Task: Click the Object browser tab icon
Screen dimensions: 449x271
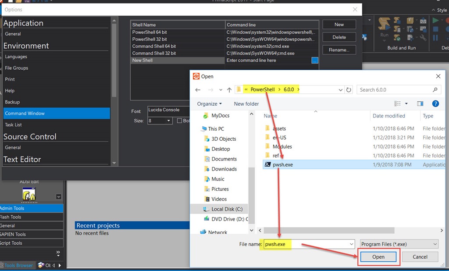Action: (41, 265)
